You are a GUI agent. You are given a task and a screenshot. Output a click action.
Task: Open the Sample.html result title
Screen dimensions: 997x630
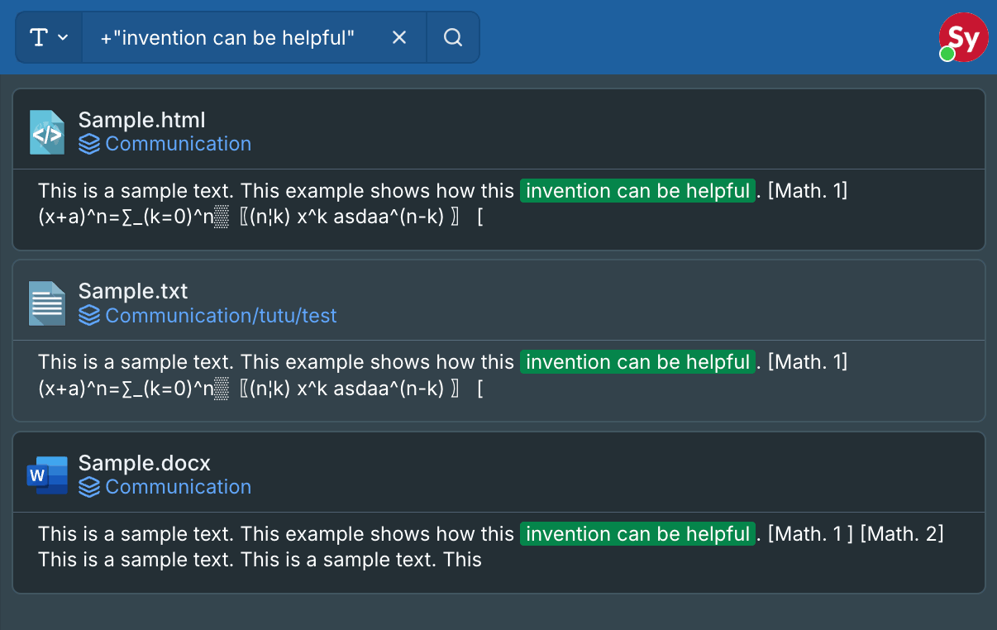tap(142, 120)
